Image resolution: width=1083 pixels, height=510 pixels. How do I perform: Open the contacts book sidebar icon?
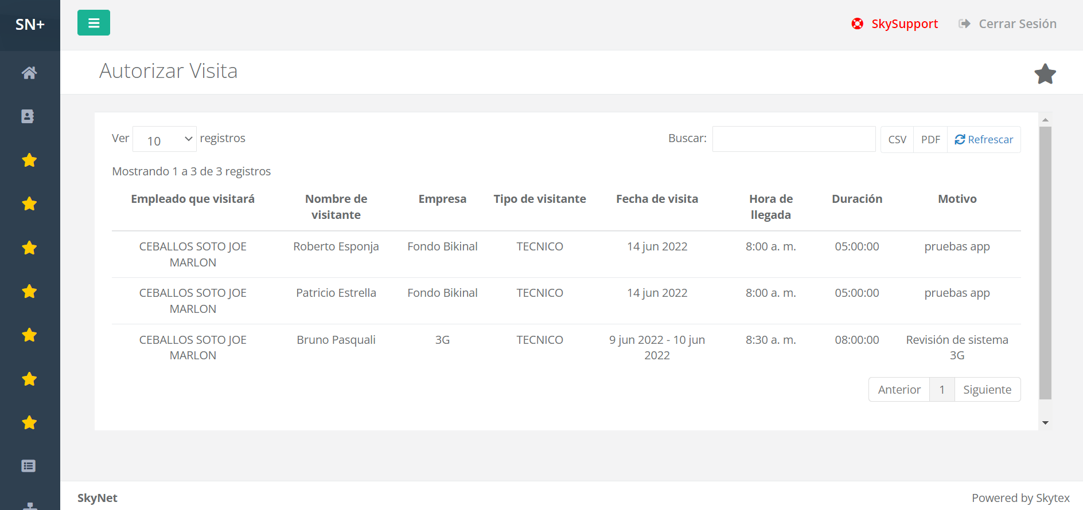[x=28, y=116]
